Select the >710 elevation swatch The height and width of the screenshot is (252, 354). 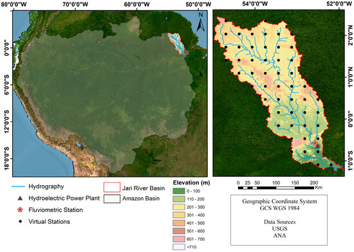point(179,247)
